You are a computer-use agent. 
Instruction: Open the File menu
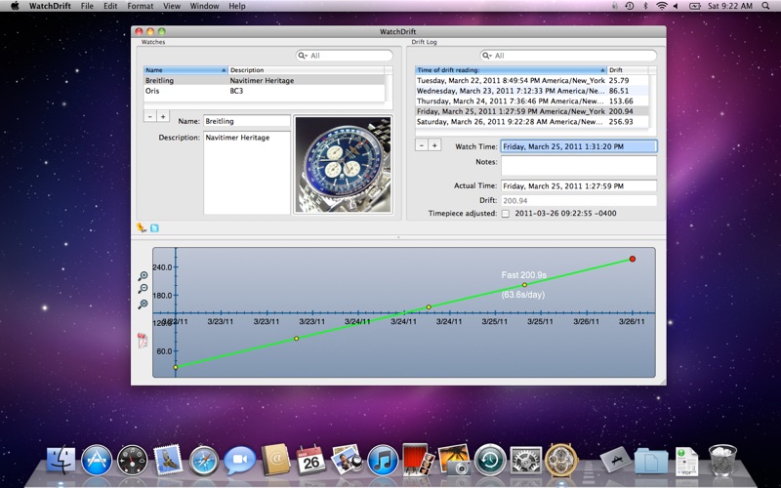(x=87, y=6)
